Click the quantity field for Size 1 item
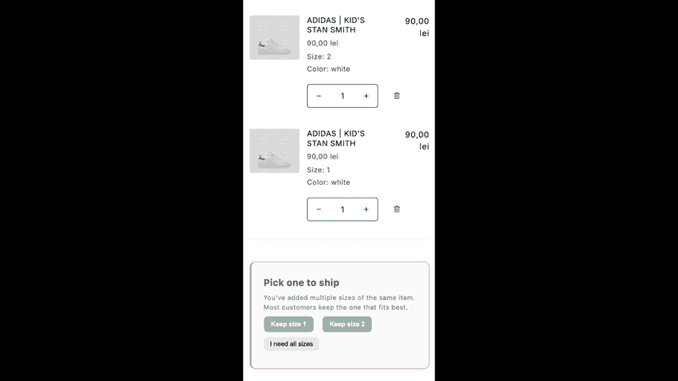 [x=342, y=209]
